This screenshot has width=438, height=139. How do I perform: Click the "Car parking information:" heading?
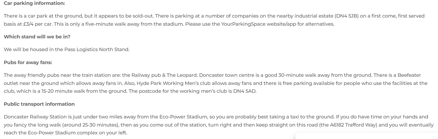coord(34,3)
